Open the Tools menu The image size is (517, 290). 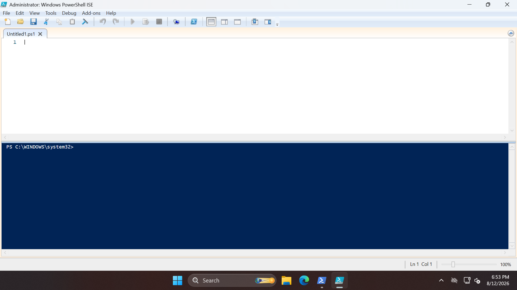click(51, 13)
